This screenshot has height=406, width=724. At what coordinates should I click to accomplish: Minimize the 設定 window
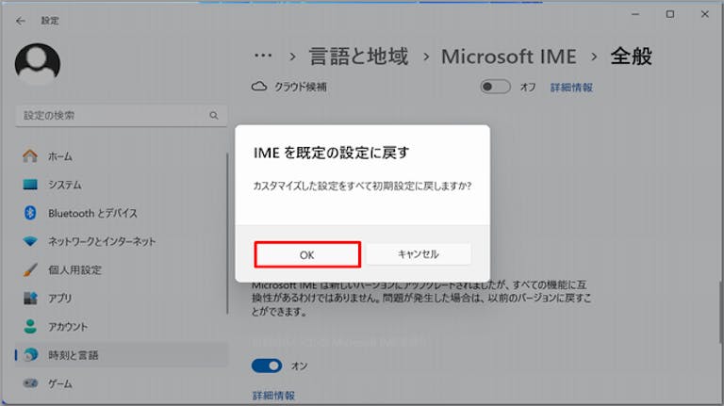point(635,14)
